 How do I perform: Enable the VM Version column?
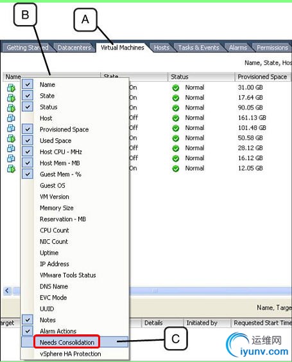[x=75, y=197]
